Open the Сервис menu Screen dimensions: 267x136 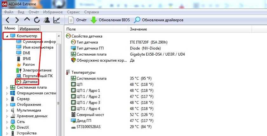[x=73, y=12]
